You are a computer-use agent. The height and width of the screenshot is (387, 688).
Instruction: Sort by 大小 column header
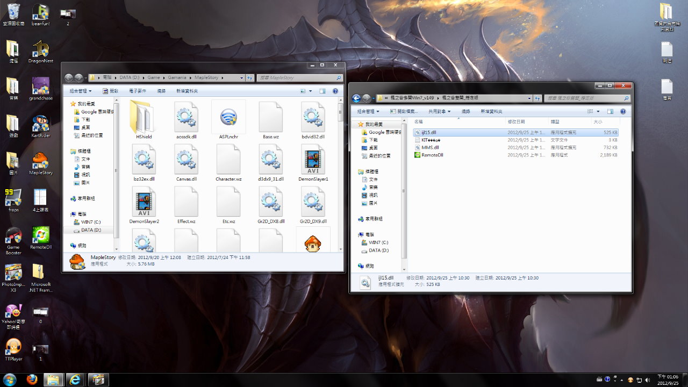click(x=605, y=122)
